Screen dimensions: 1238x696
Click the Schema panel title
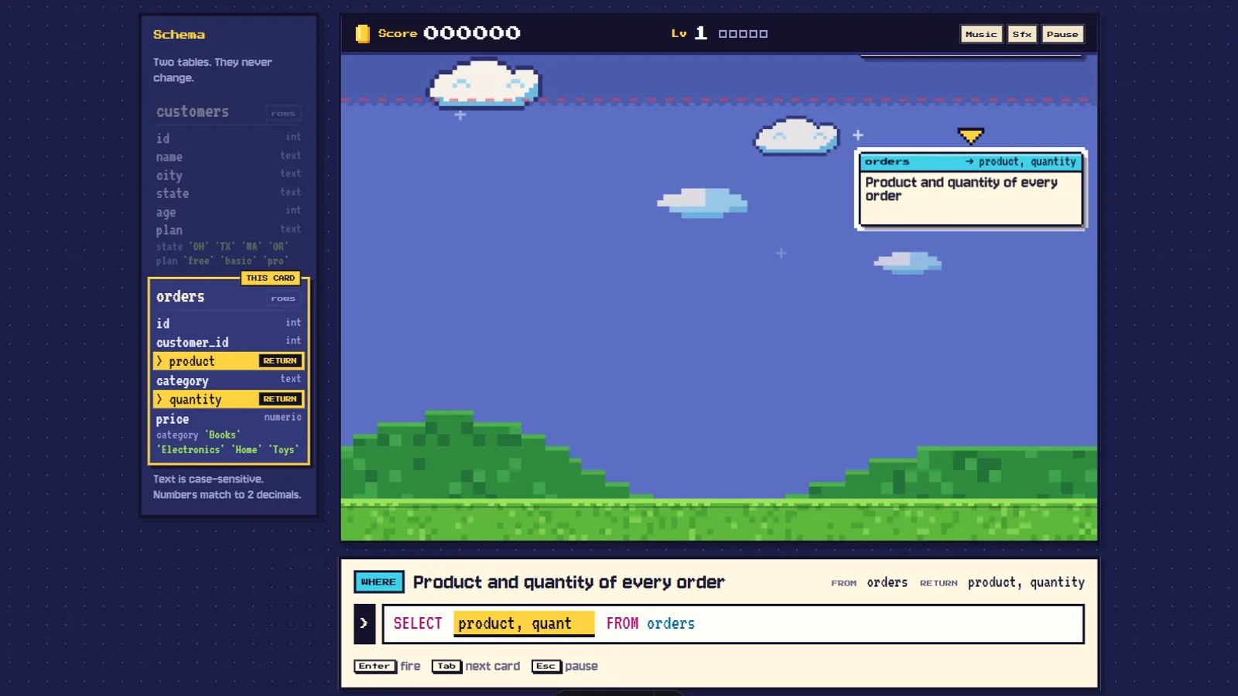pyautogui.click(x=179, y=34)
